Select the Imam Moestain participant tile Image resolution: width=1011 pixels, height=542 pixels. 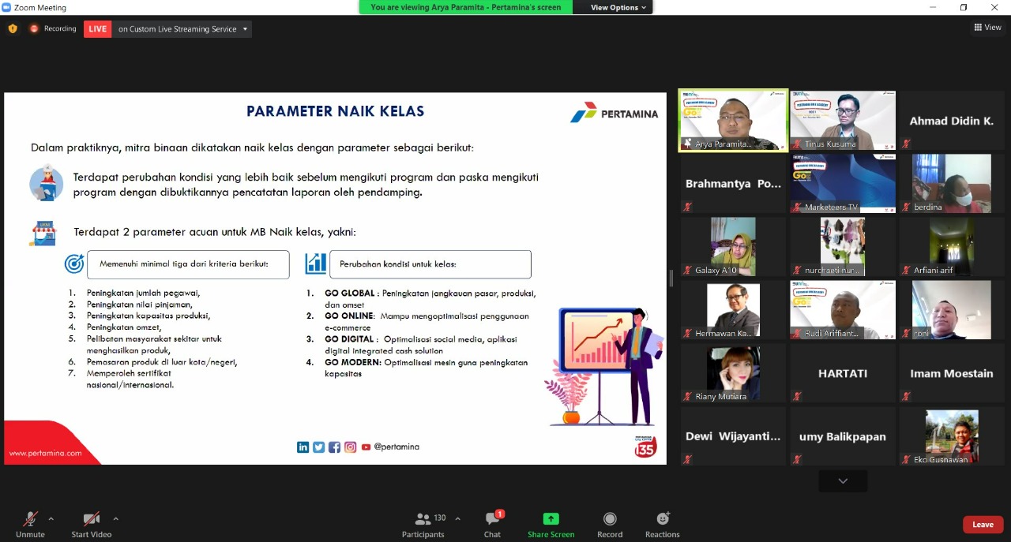tap(952, 372)
